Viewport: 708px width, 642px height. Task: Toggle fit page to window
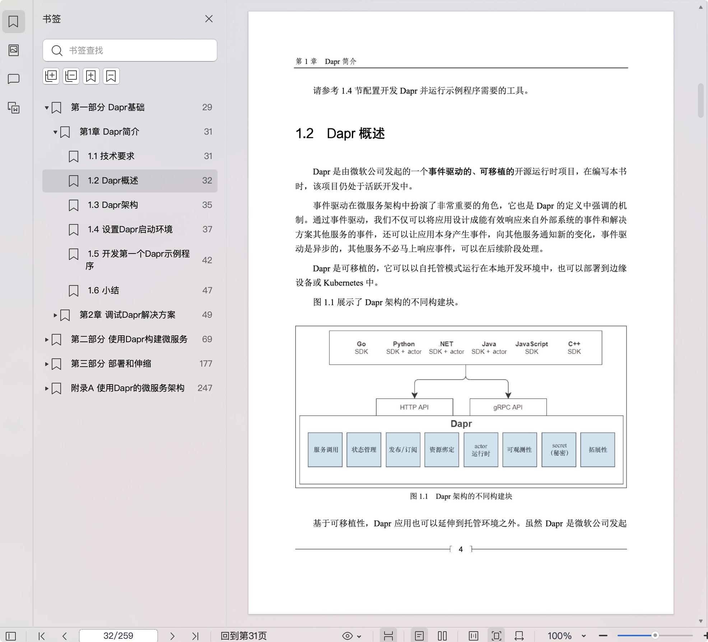[497, 636]
